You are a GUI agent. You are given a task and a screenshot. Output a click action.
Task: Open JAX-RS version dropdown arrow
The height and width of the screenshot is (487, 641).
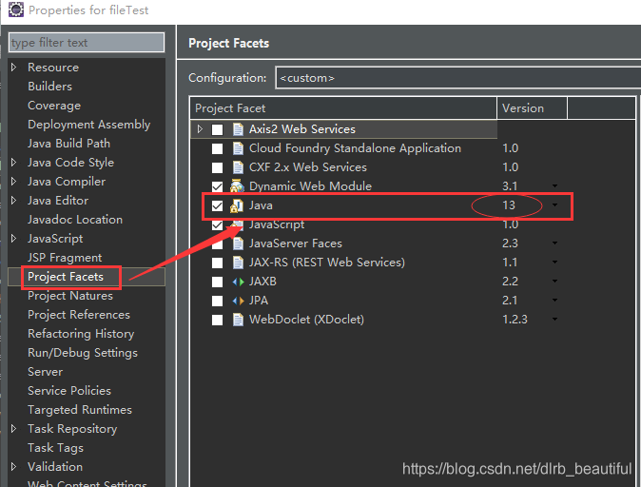tap(554, 263)
